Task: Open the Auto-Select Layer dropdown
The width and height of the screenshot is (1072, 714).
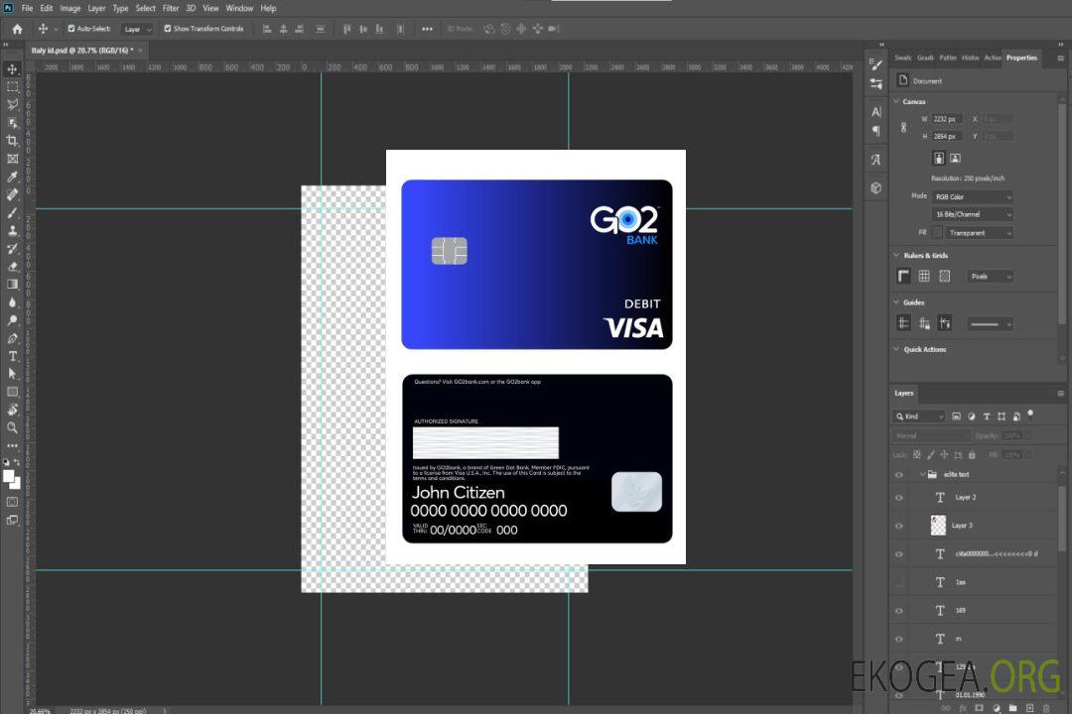Action: pos(137,29)
